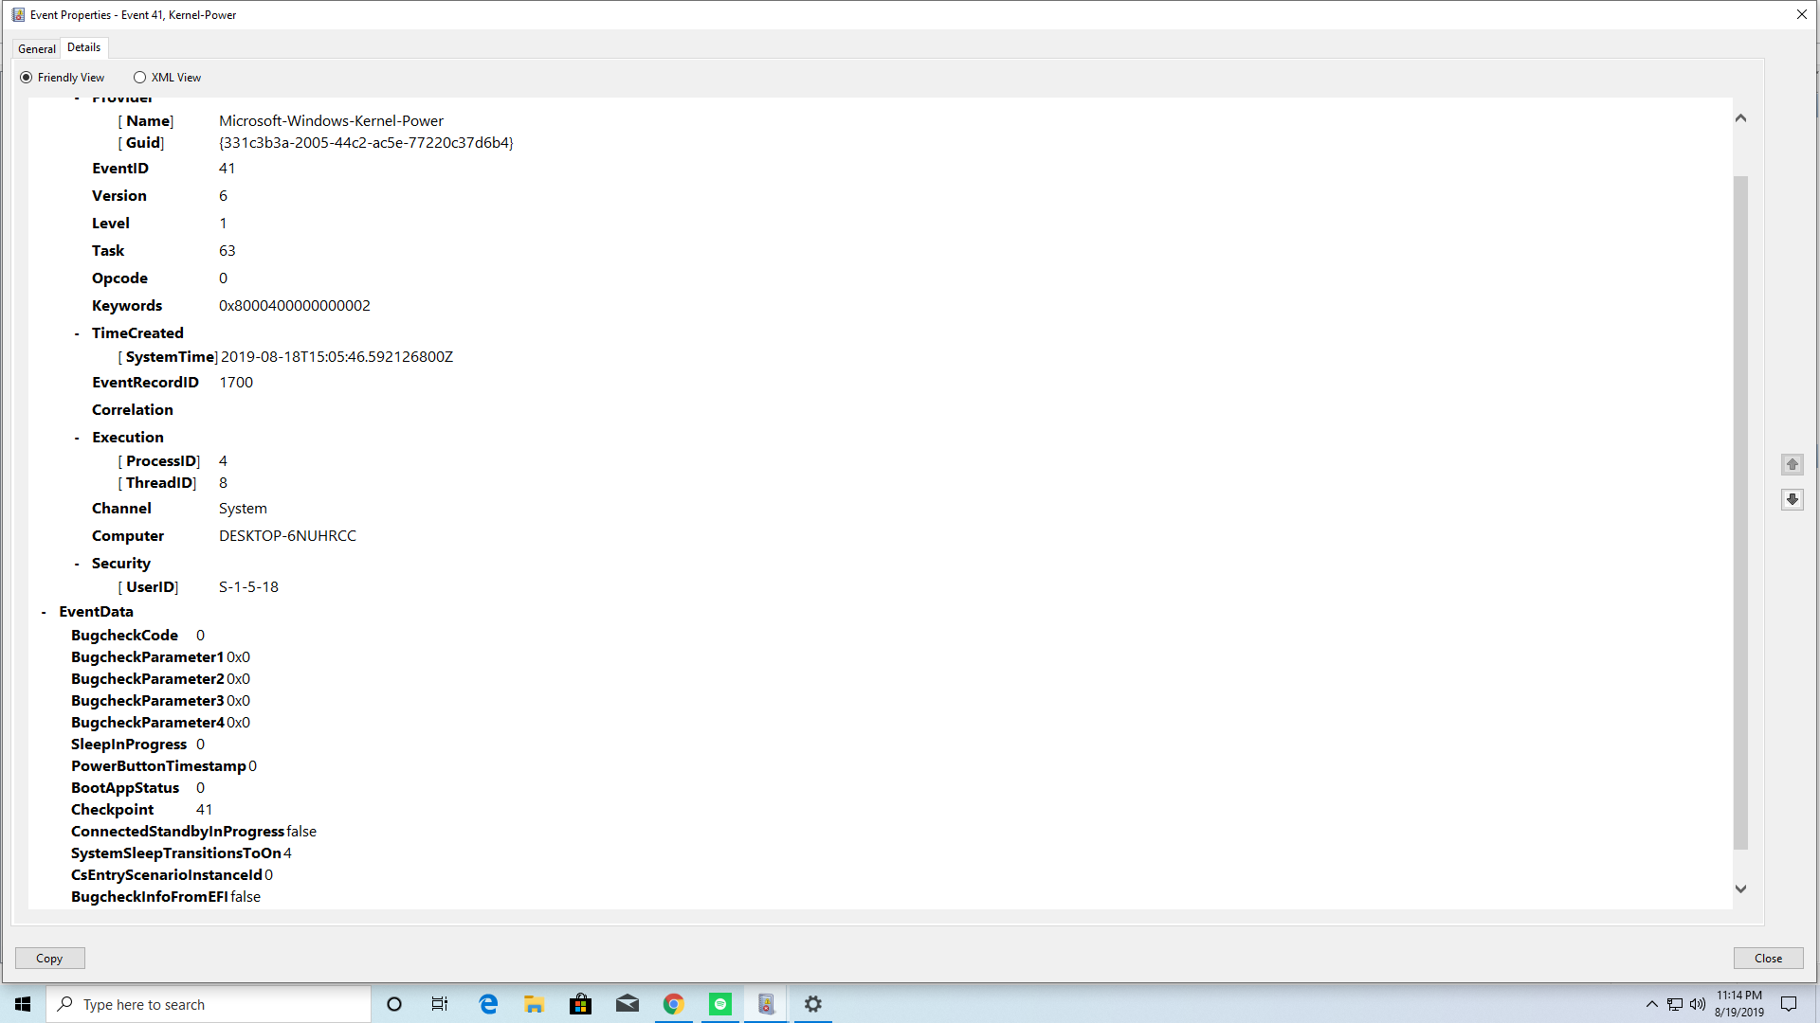Click the network tray icon
1820x1023 pixels.
tap(1675, 1004)
